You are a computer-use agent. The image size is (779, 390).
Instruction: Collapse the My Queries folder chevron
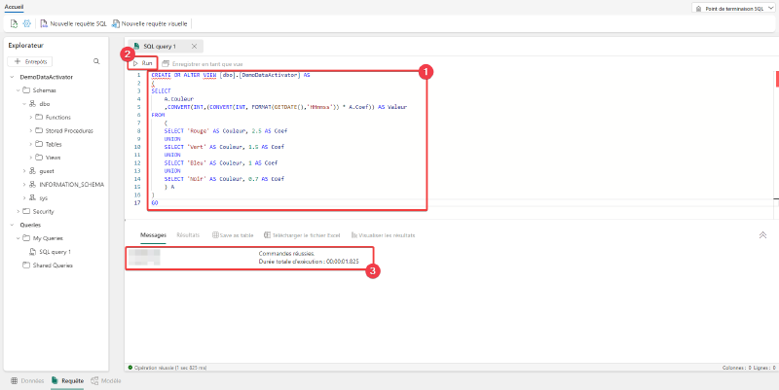point(18,238)
